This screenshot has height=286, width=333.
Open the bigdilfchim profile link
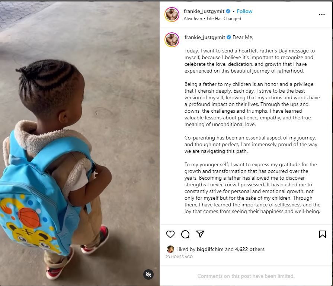tap(210, 249)
